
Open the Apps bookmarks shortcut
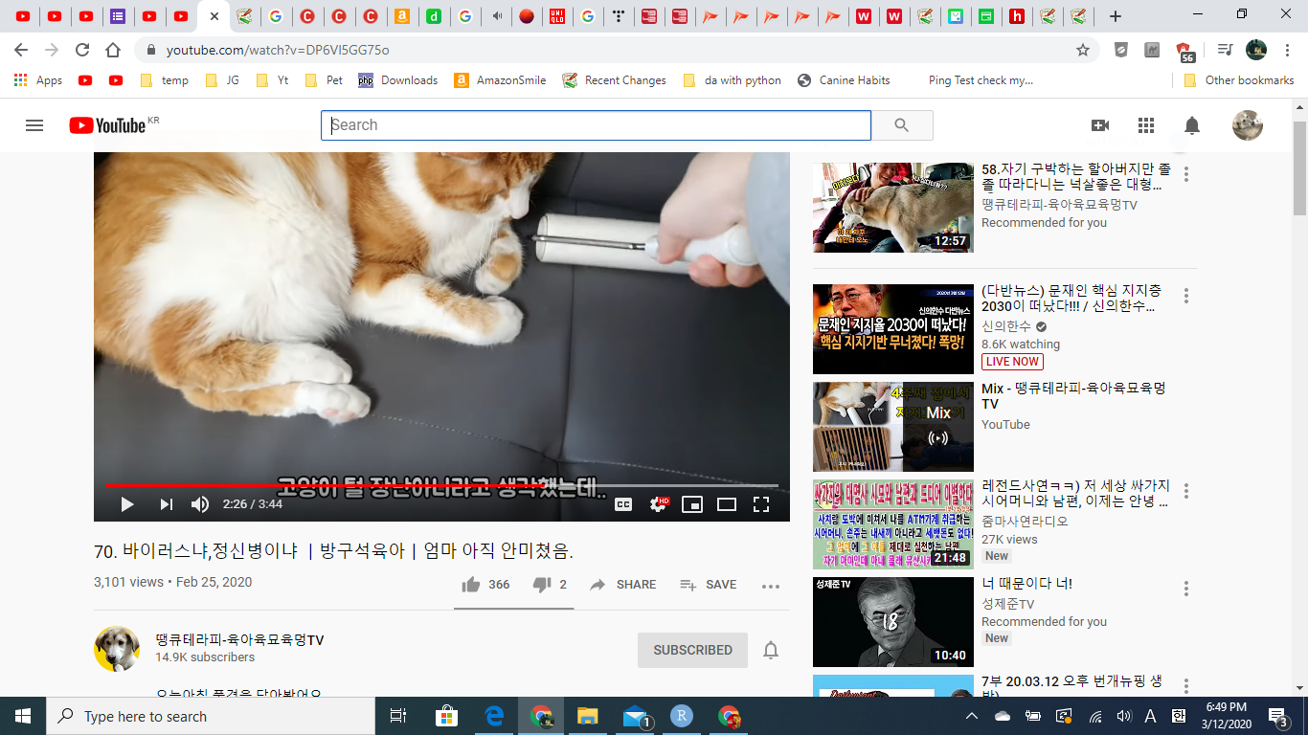point(38,80)
